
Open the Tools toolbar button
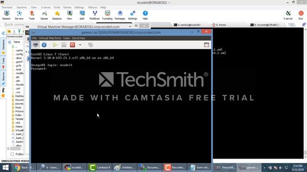tap(32, 15)
